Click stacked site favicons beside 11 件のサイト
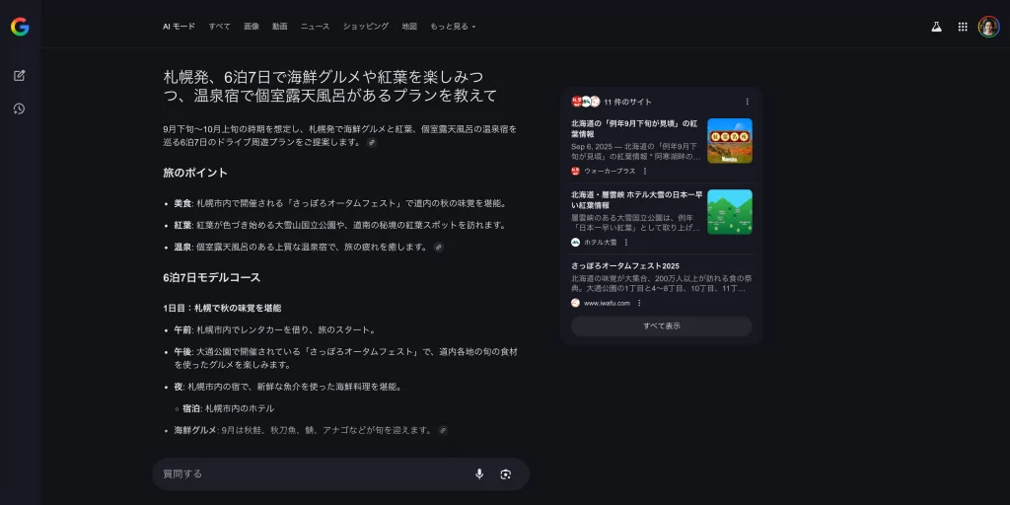 click(586, 102)
